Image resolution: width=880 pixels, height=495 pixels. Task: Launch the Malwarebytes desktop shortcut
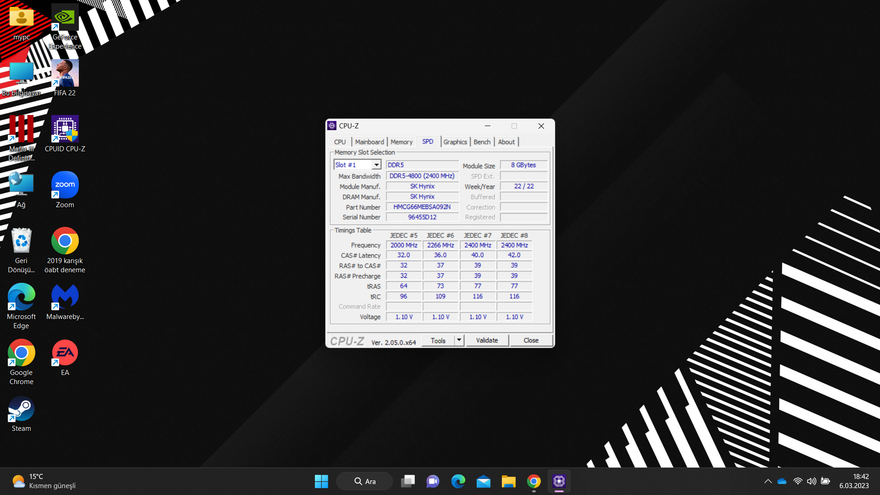click(x=65, y=297)
